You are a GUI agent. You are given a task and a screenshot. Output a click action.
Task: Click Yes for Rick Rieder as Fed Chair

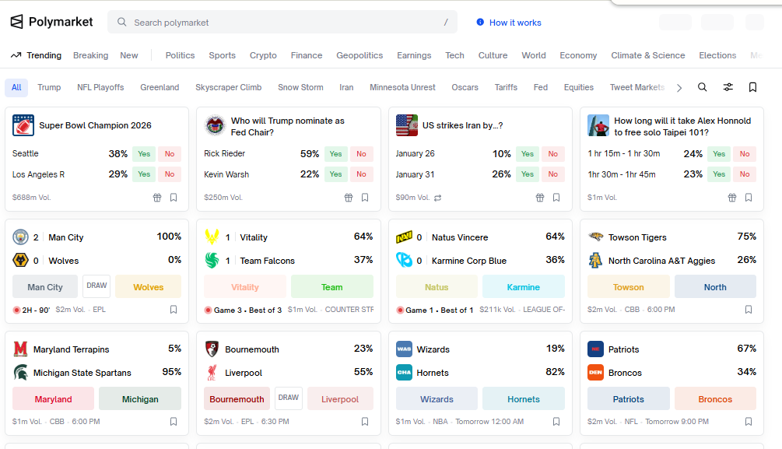(335, 153)
